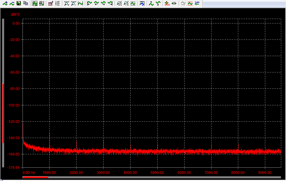Click the 9000.00 frequency axis label

pos(265,173)
